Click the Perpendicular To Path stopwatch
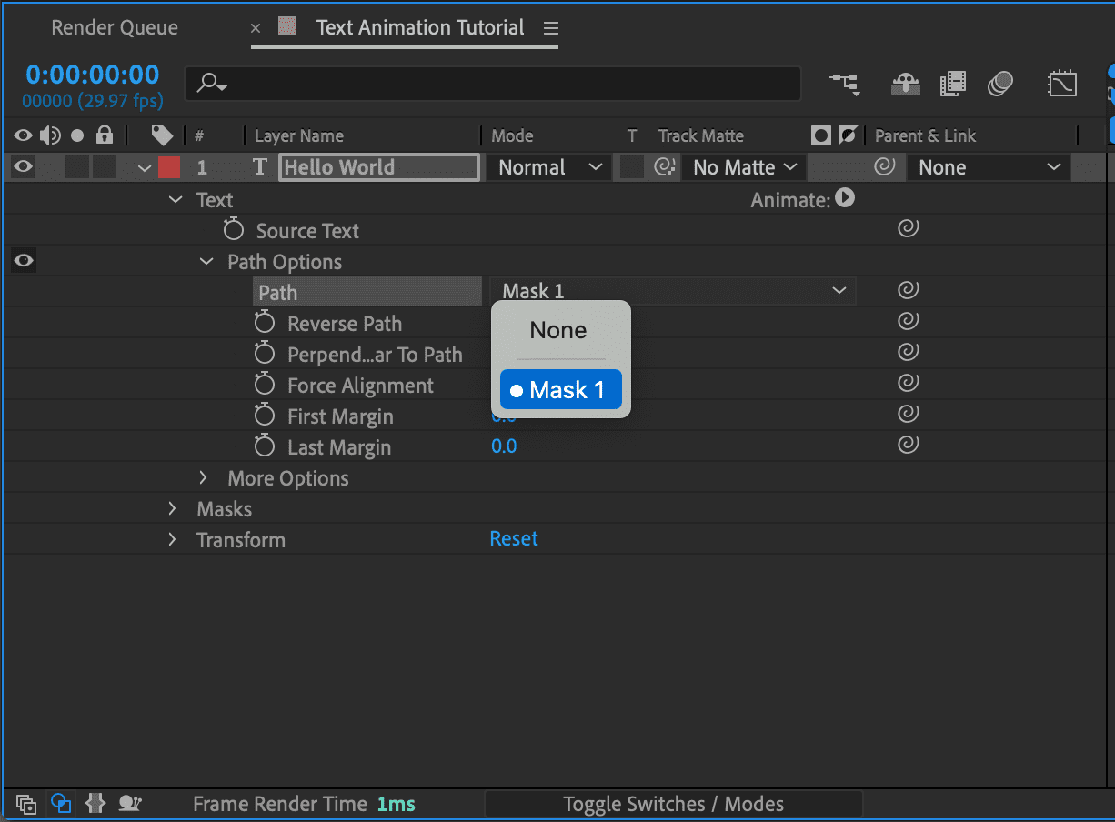The height and width of the screenshot is (822, 1115). click(x=265, y=353)
